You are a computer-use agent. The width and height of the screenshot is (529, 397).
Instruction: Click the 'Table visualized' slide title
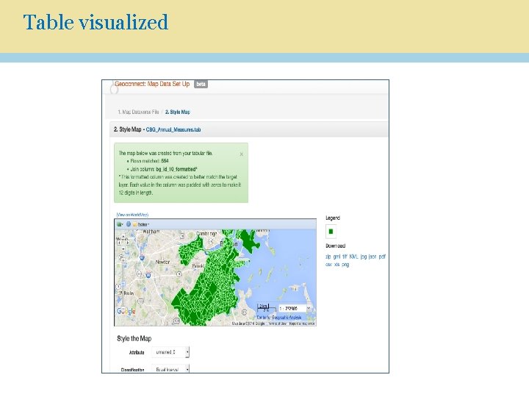[x=96, y=22]
